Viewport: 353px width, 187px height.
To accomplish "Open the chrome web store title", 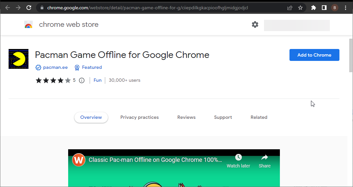I will (69, 24).
